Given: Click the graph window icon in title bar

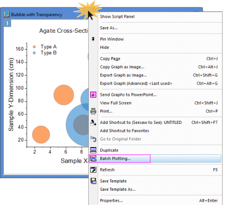Looking at the screenshot, I should pos(6,14).
